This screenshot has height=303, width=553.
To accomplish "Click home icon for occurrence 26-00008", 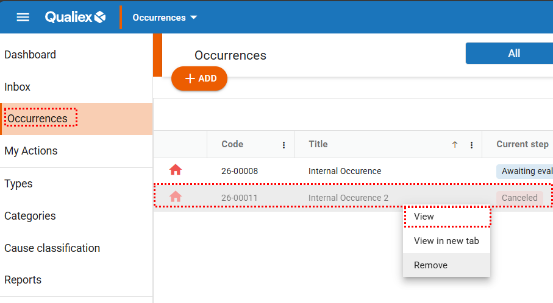I will [x=176, y=170].
